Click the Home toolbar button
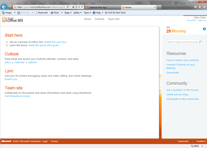 point(7,13)
